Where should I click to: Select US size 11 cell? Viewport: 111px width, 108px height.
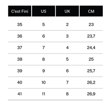[44, 94]
